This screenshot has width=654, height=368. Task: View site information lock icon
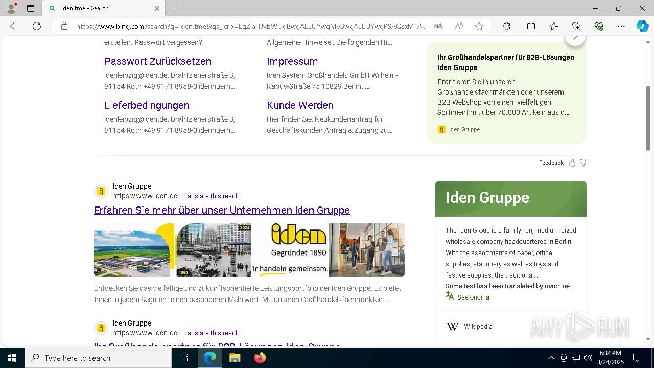click(64, 26)
